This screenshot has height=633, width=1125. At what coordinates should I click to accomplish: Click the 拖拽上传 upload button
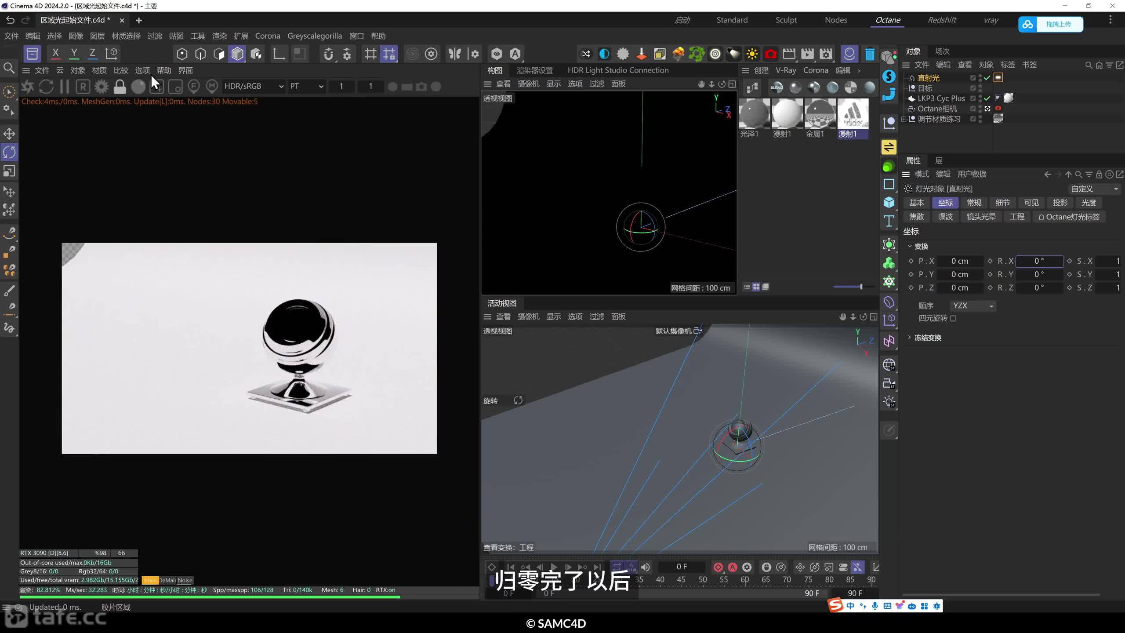coord(1051,24)
